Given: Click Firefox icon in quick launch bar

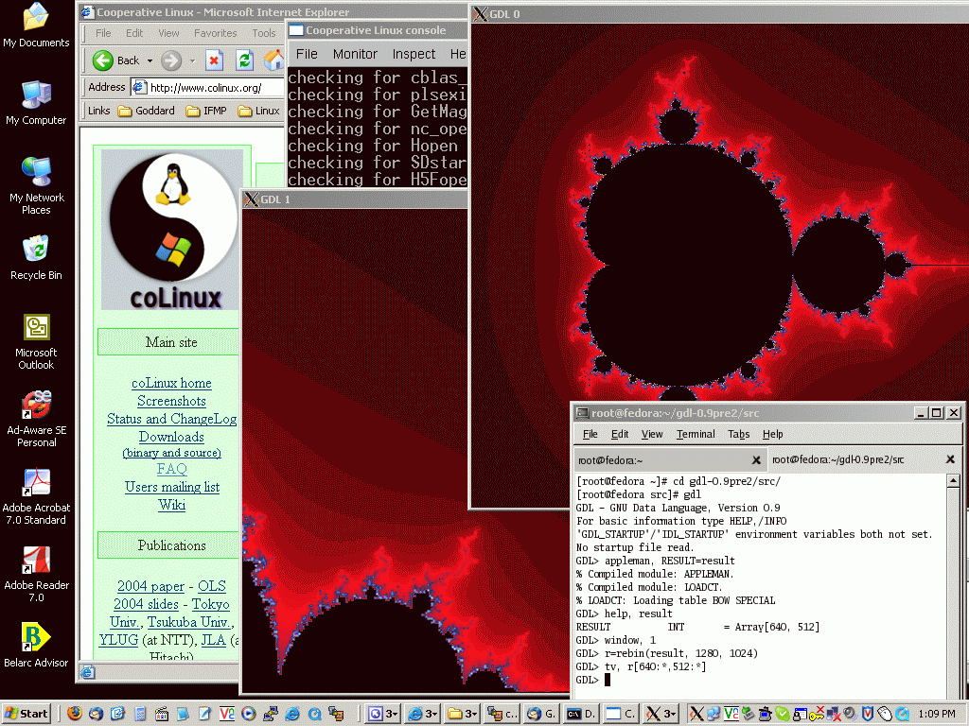Looking at the screenshot, I should [x=74, y=714].
